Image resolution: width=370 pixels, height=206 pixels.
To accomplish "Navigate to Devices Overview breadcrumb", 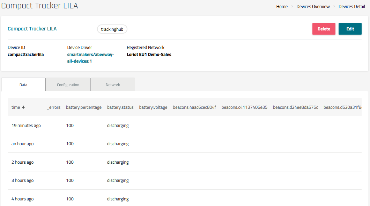I will tap(313, 7).
